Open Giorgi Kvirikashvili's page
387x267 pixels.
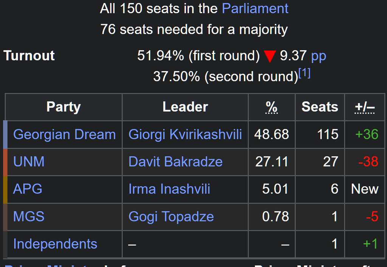[x=185, y=134]
